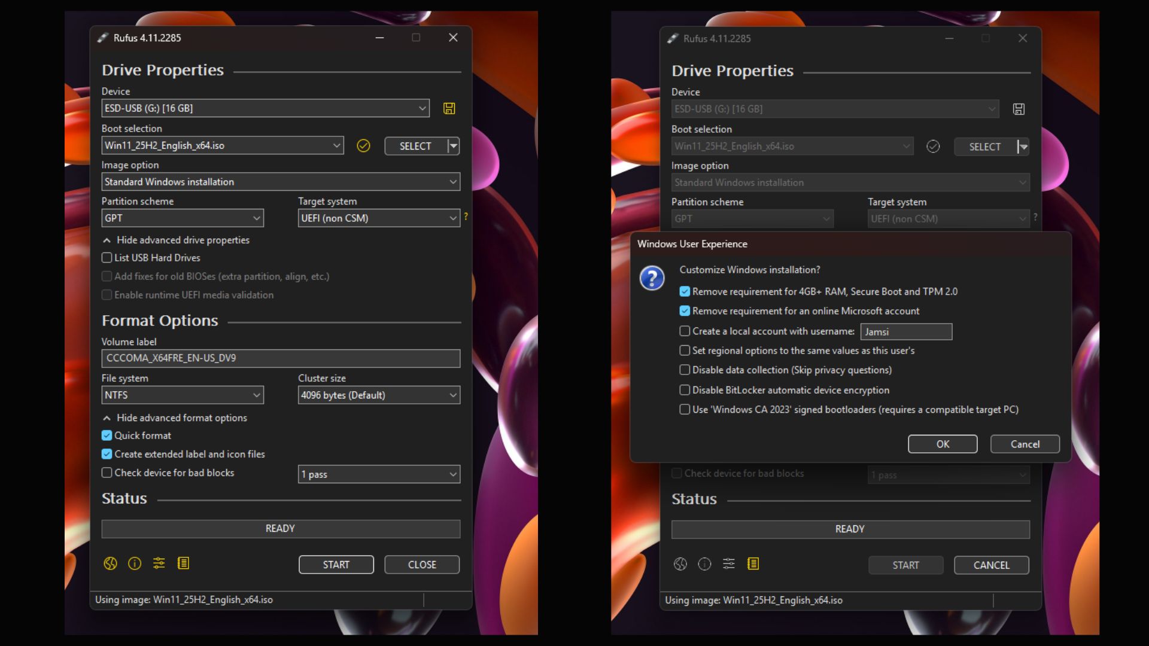The width and height of the screenshot is (1149, 646).
Task: Uncheck Remove requirement for 4GB+ RAM and TPM
Action: point(685,291)
